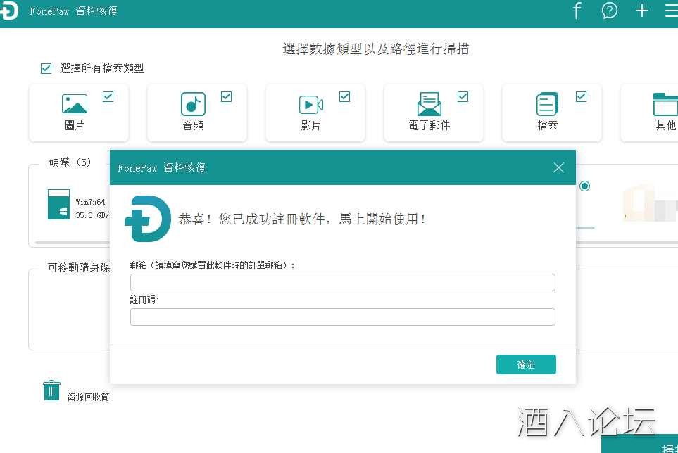This screenshot has height=453, width=678.
Task: Uncheck the 音頻 checkbox
Action: pyautogui.click(x=226, y=97)
